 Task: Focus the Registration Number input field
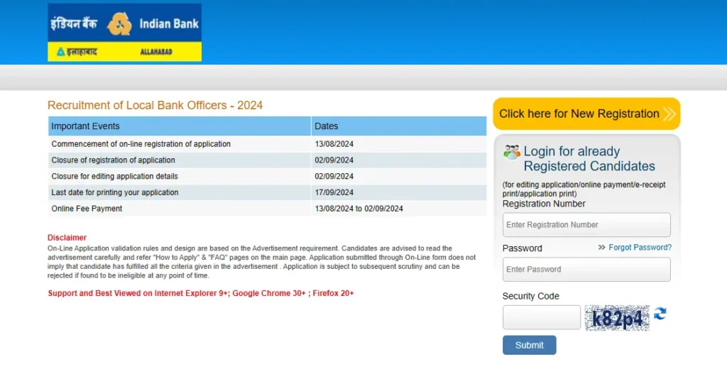(x=586, y=225)
